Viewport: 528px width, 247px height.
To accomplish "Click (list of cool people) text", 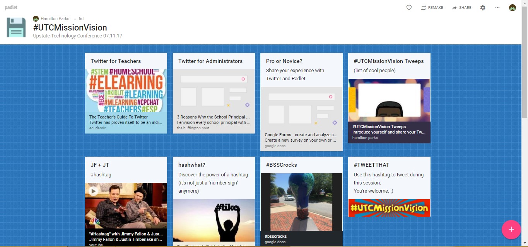I will pos(374,71).
